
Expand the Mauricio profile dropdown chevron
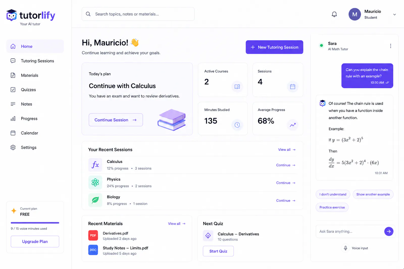[394, 15]
